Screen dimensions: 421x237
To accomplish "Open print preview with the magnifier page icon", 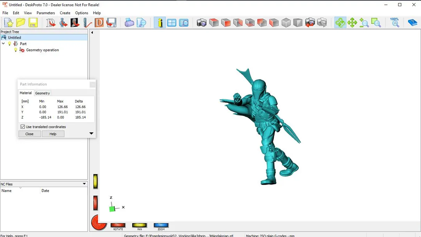I will (141, 23).
